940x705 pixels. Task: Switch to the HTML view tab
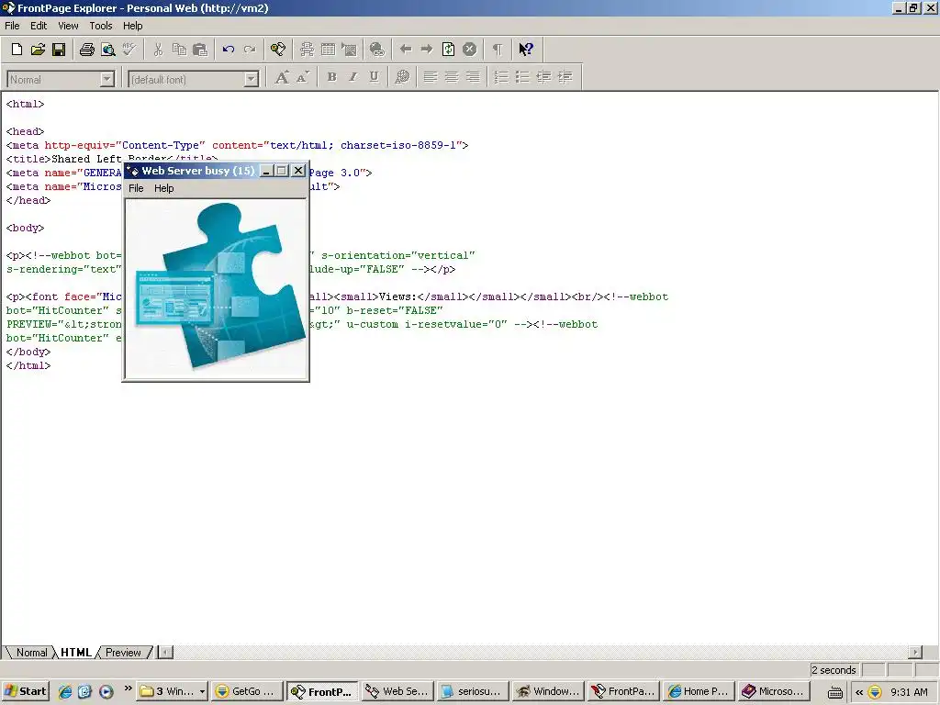(75, 653)
